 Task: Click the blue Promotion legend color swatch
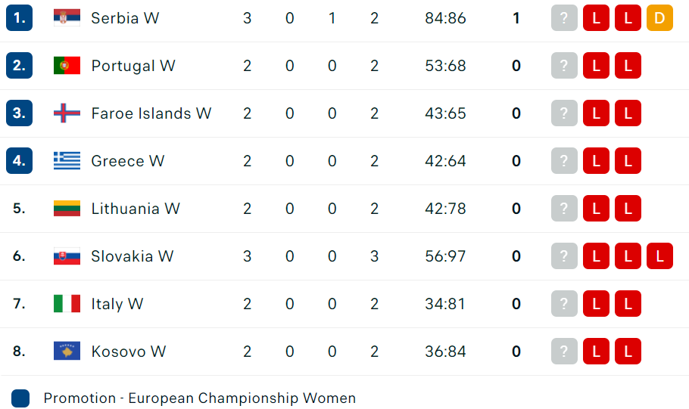20,398
